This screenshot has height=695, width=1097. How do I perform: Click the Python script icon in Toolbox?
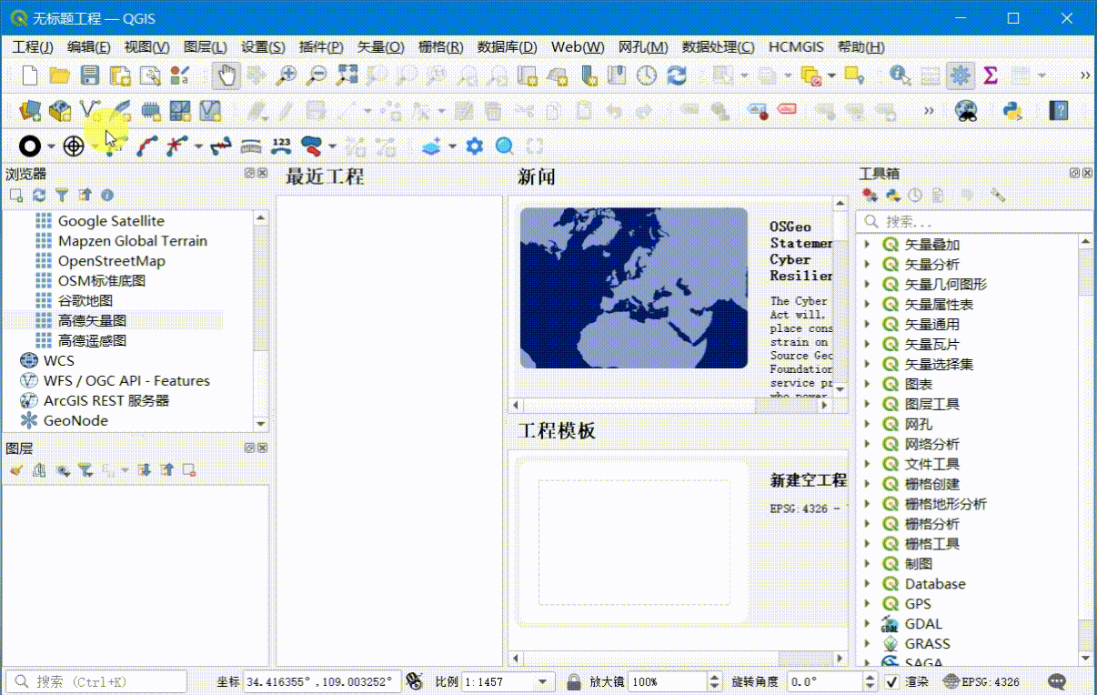point(892,195)
